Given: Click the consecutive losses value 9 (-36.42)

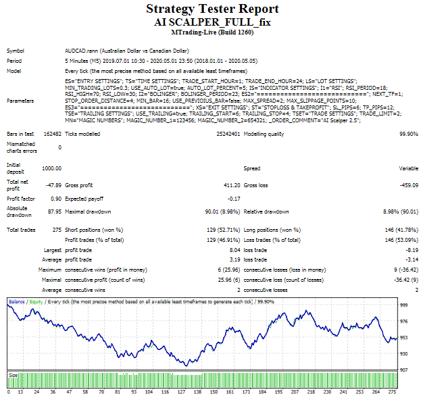Looking at the screenshot, I should [x=406, y=270].
